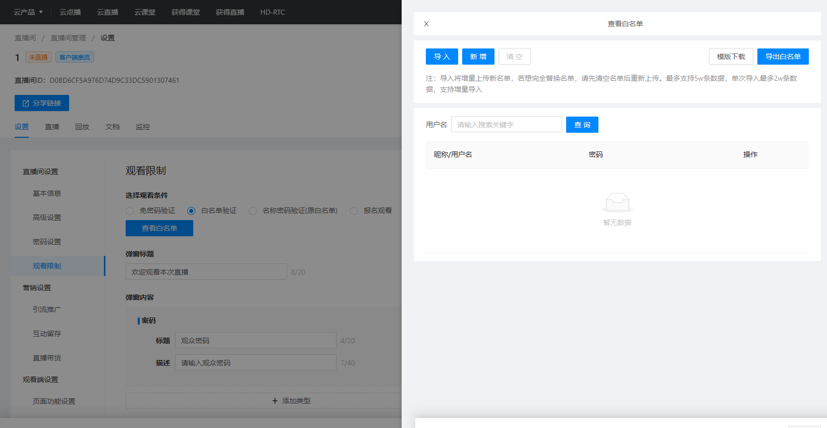The image size is (827, 428).
Task: Click the 查询 search button
Action: (582, 125)
